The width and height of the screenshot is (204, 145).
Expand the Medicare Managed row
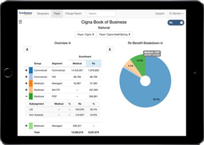point(26,126)
